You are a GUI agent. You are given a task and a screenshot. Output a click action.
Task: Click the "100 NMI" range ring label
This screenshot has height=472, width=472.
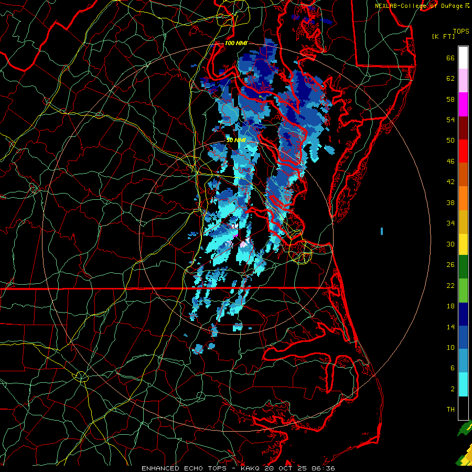coord(236,43)
